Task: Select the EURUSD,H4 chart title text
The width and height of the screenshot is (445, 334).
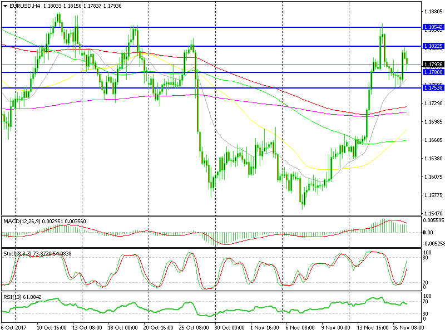Action: (x=25, y=6)
